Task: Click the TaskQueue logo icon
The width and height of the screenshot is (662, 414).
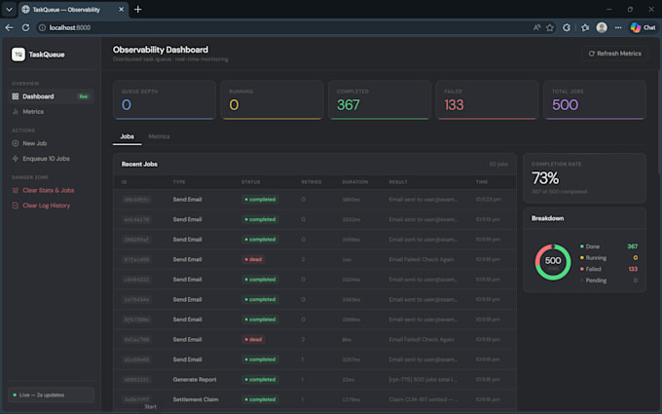Action: click(x=18, y=55)
